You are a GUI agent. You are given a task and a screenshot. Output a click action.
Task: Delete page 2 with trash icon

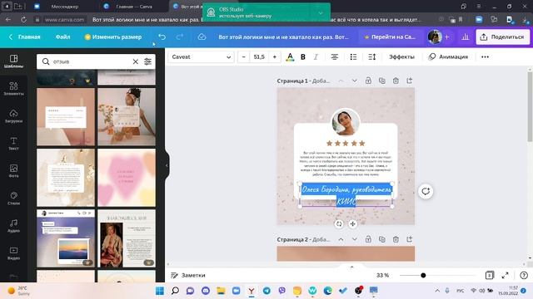396,239
